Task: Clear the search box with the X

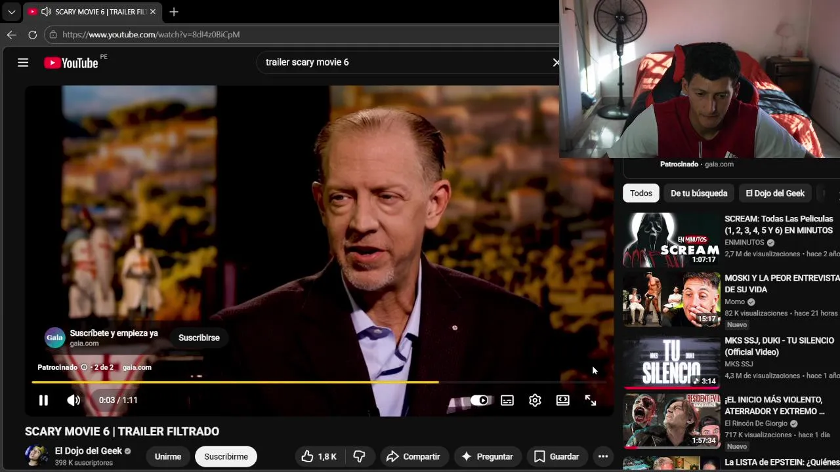Action: (x=556, y=62)
